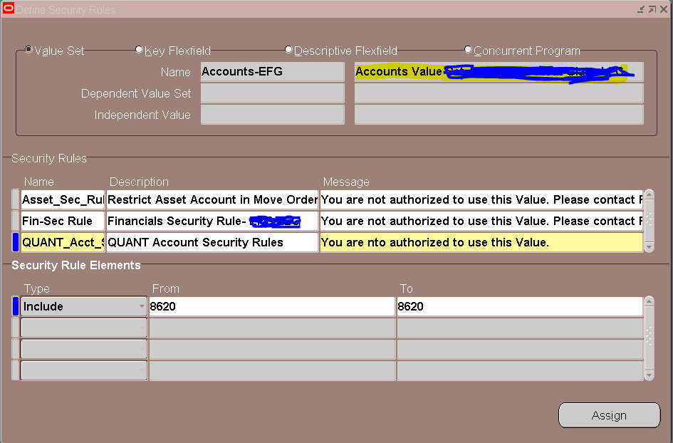Click the row selector for QUANT_Acct rule

pos(14,242)
